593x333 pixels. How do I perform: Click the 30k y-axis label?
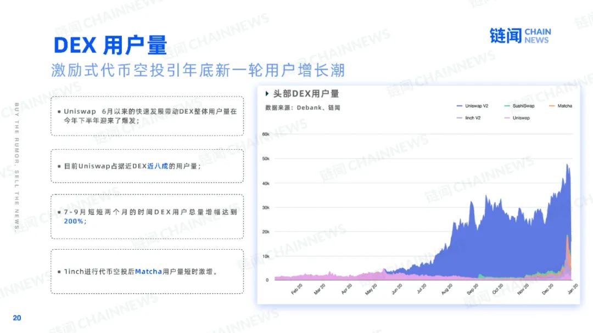pos(266,207)
